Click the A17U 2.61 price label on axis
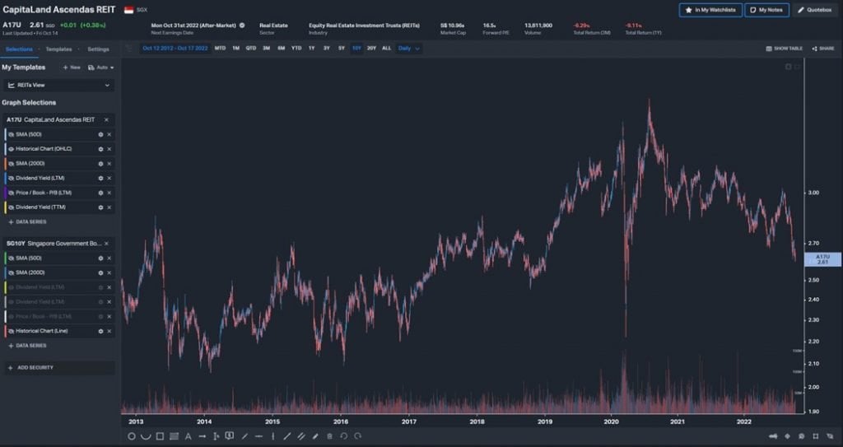 point(822,259)
